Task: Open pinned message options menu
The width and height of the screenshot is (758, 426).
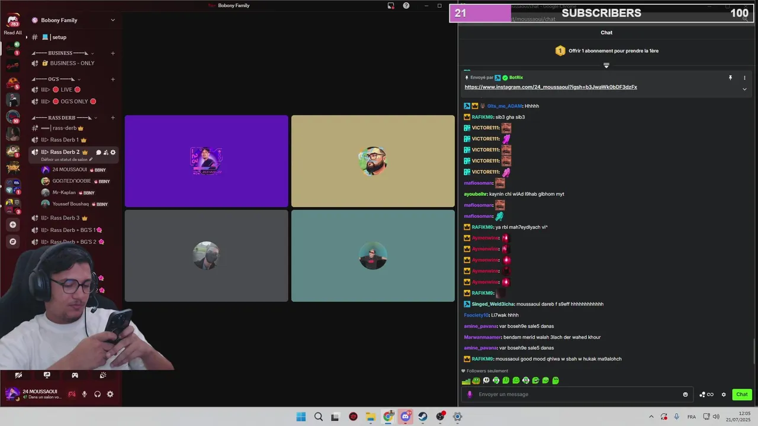Action: click(744, 78)
